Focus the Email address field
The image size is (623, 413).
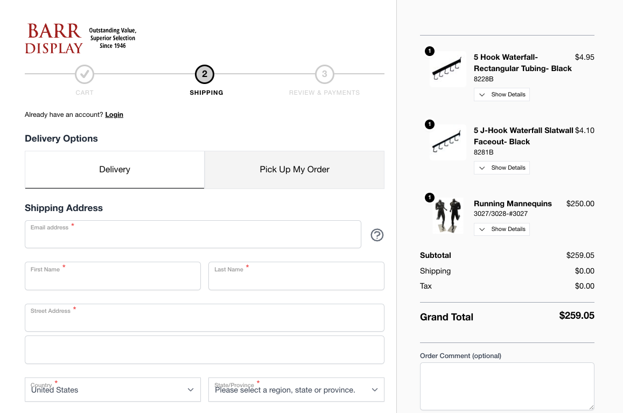pyautogui.click(x=193, y=238)
